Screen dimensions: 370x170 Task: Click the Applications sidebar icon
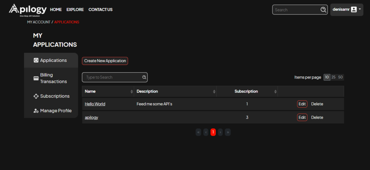pos(36,60)
